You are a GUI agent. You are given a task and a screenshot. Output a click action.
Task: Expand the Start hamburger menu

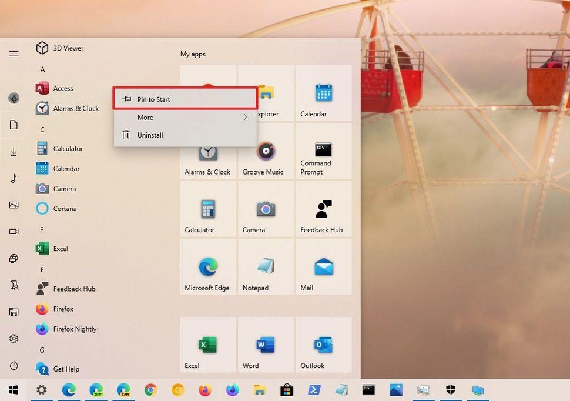14,54
